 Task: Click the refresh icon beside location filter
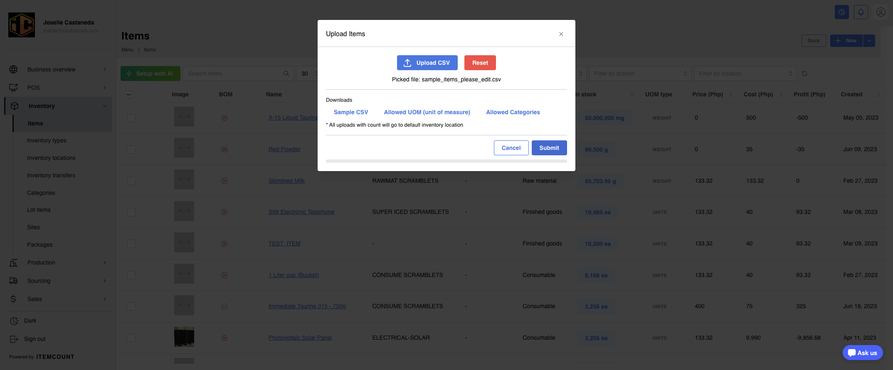804,74
